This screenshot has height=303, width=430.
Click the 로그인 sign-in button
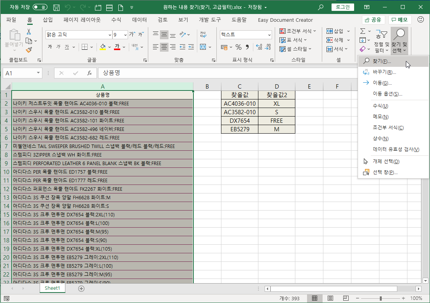(x=342, y=7)
